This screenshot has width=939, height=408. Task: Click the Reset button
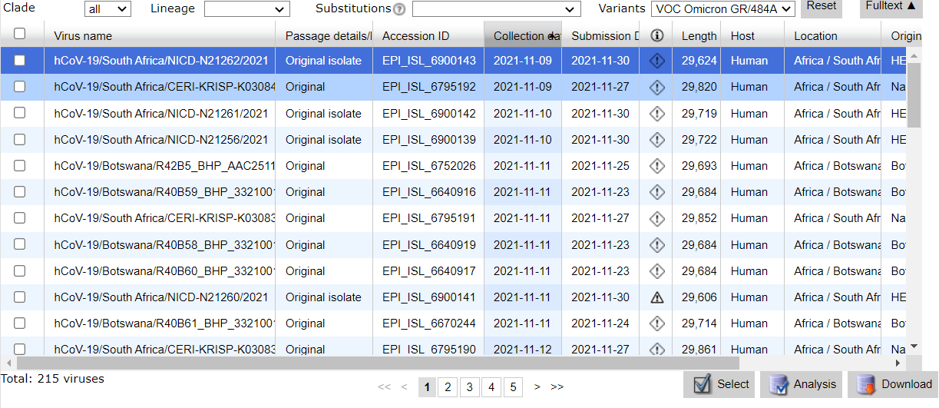pos(821,6)
